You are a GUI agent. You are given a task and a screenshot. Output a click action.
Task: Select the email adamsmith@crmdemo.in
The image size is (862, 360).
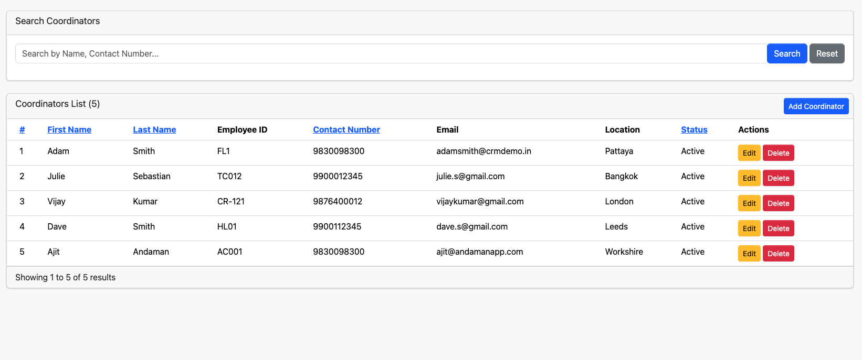click(x=483, y=151)
